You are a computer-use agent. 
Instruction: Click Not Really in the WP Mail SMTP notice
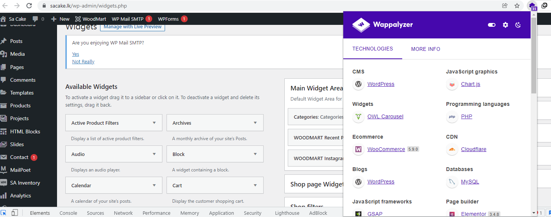(x=83, y=61)
